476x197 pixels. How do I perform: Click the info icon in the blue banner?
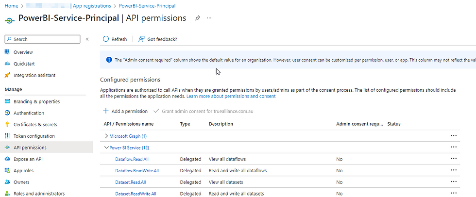pos(109,60)
